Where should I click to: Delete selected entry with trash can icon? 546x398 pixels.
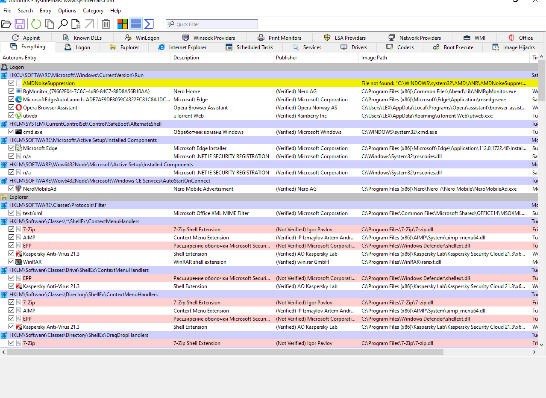[x=106, y=24]
